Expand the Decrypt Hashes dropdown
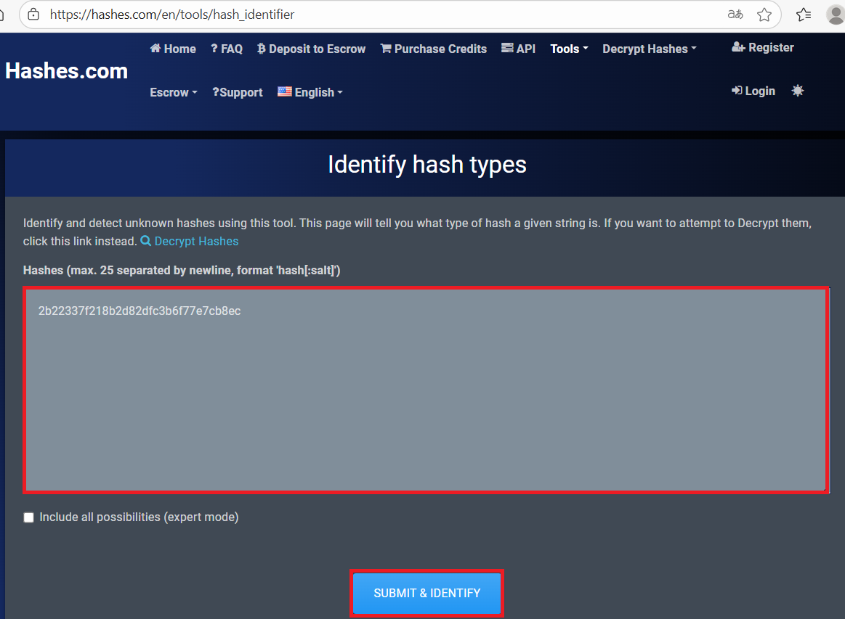Image resolution: width=845 pixels, height=619 pixels. [x=649, y=49]
